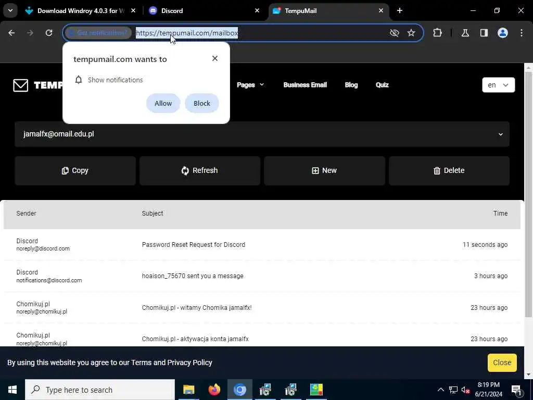Open the Windows Start menu
Screen dimensions: 533x400
point(12,390)
